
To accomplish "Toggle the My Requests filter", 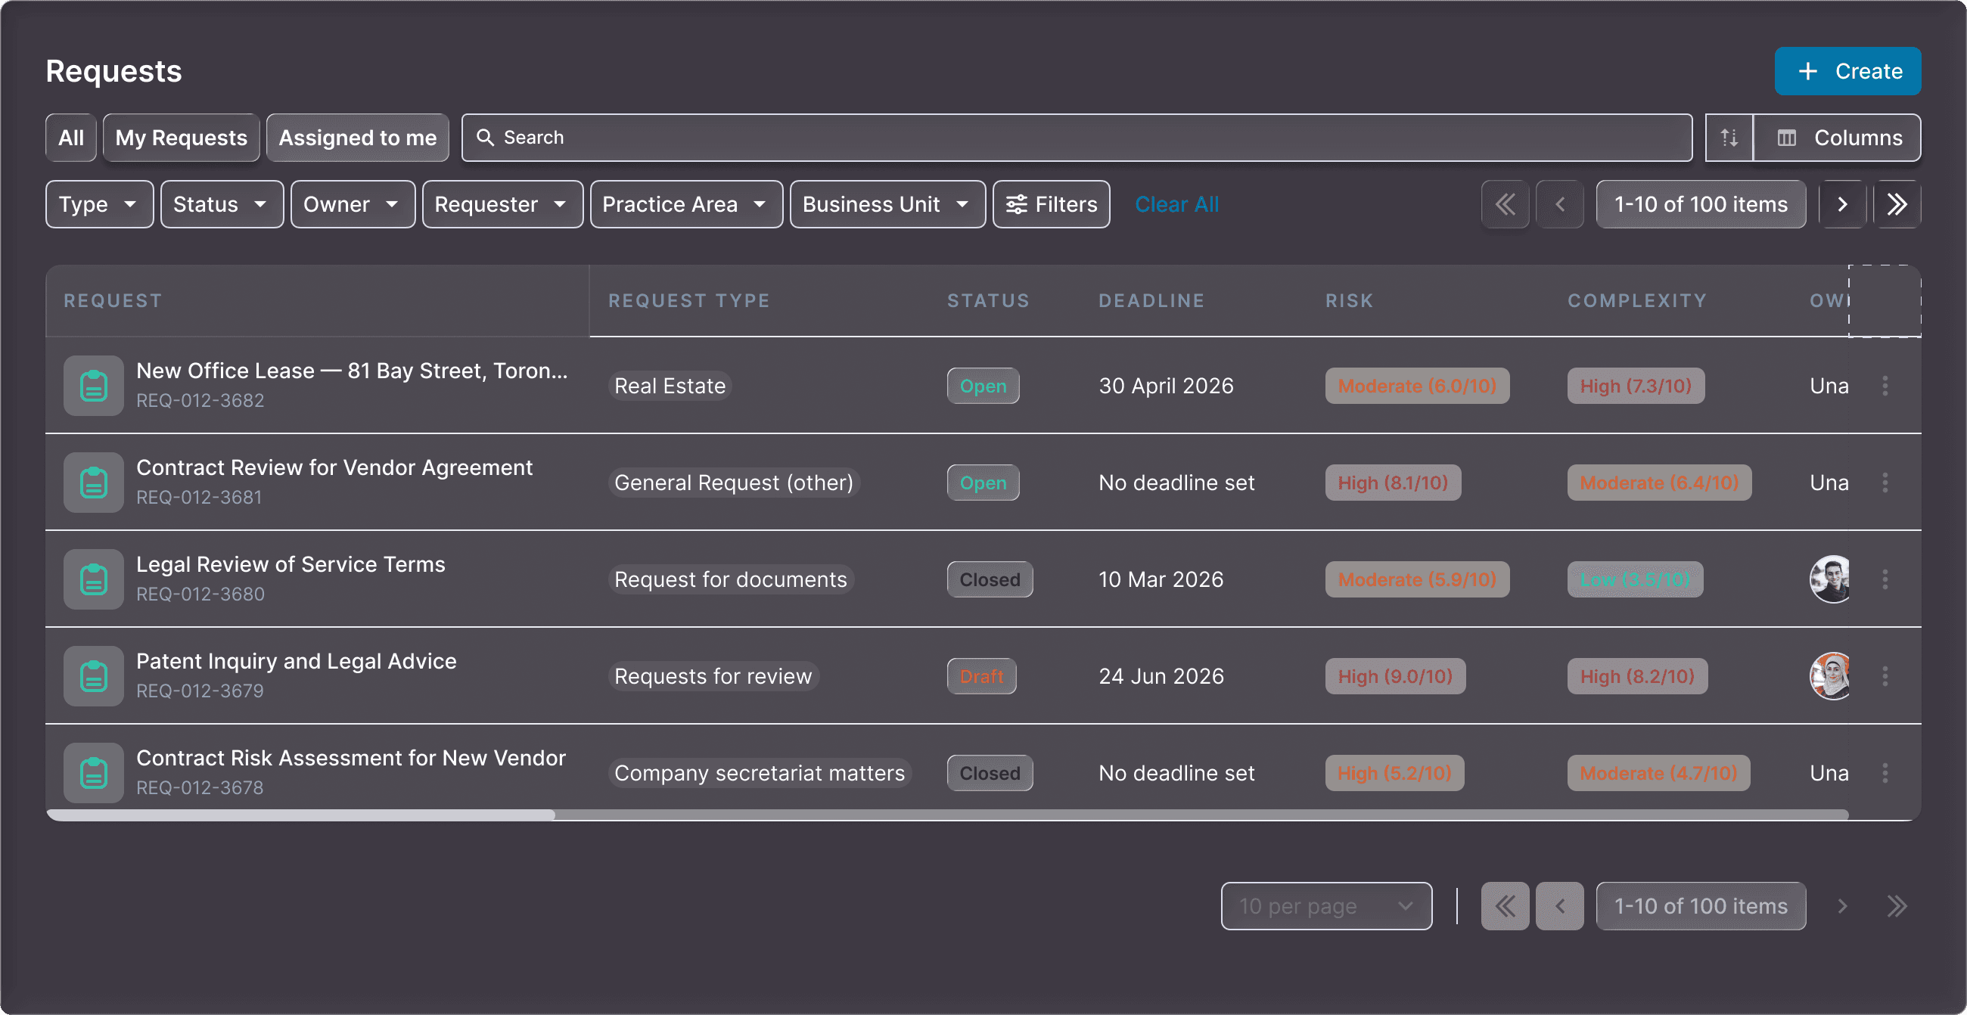I will [181, 138].
